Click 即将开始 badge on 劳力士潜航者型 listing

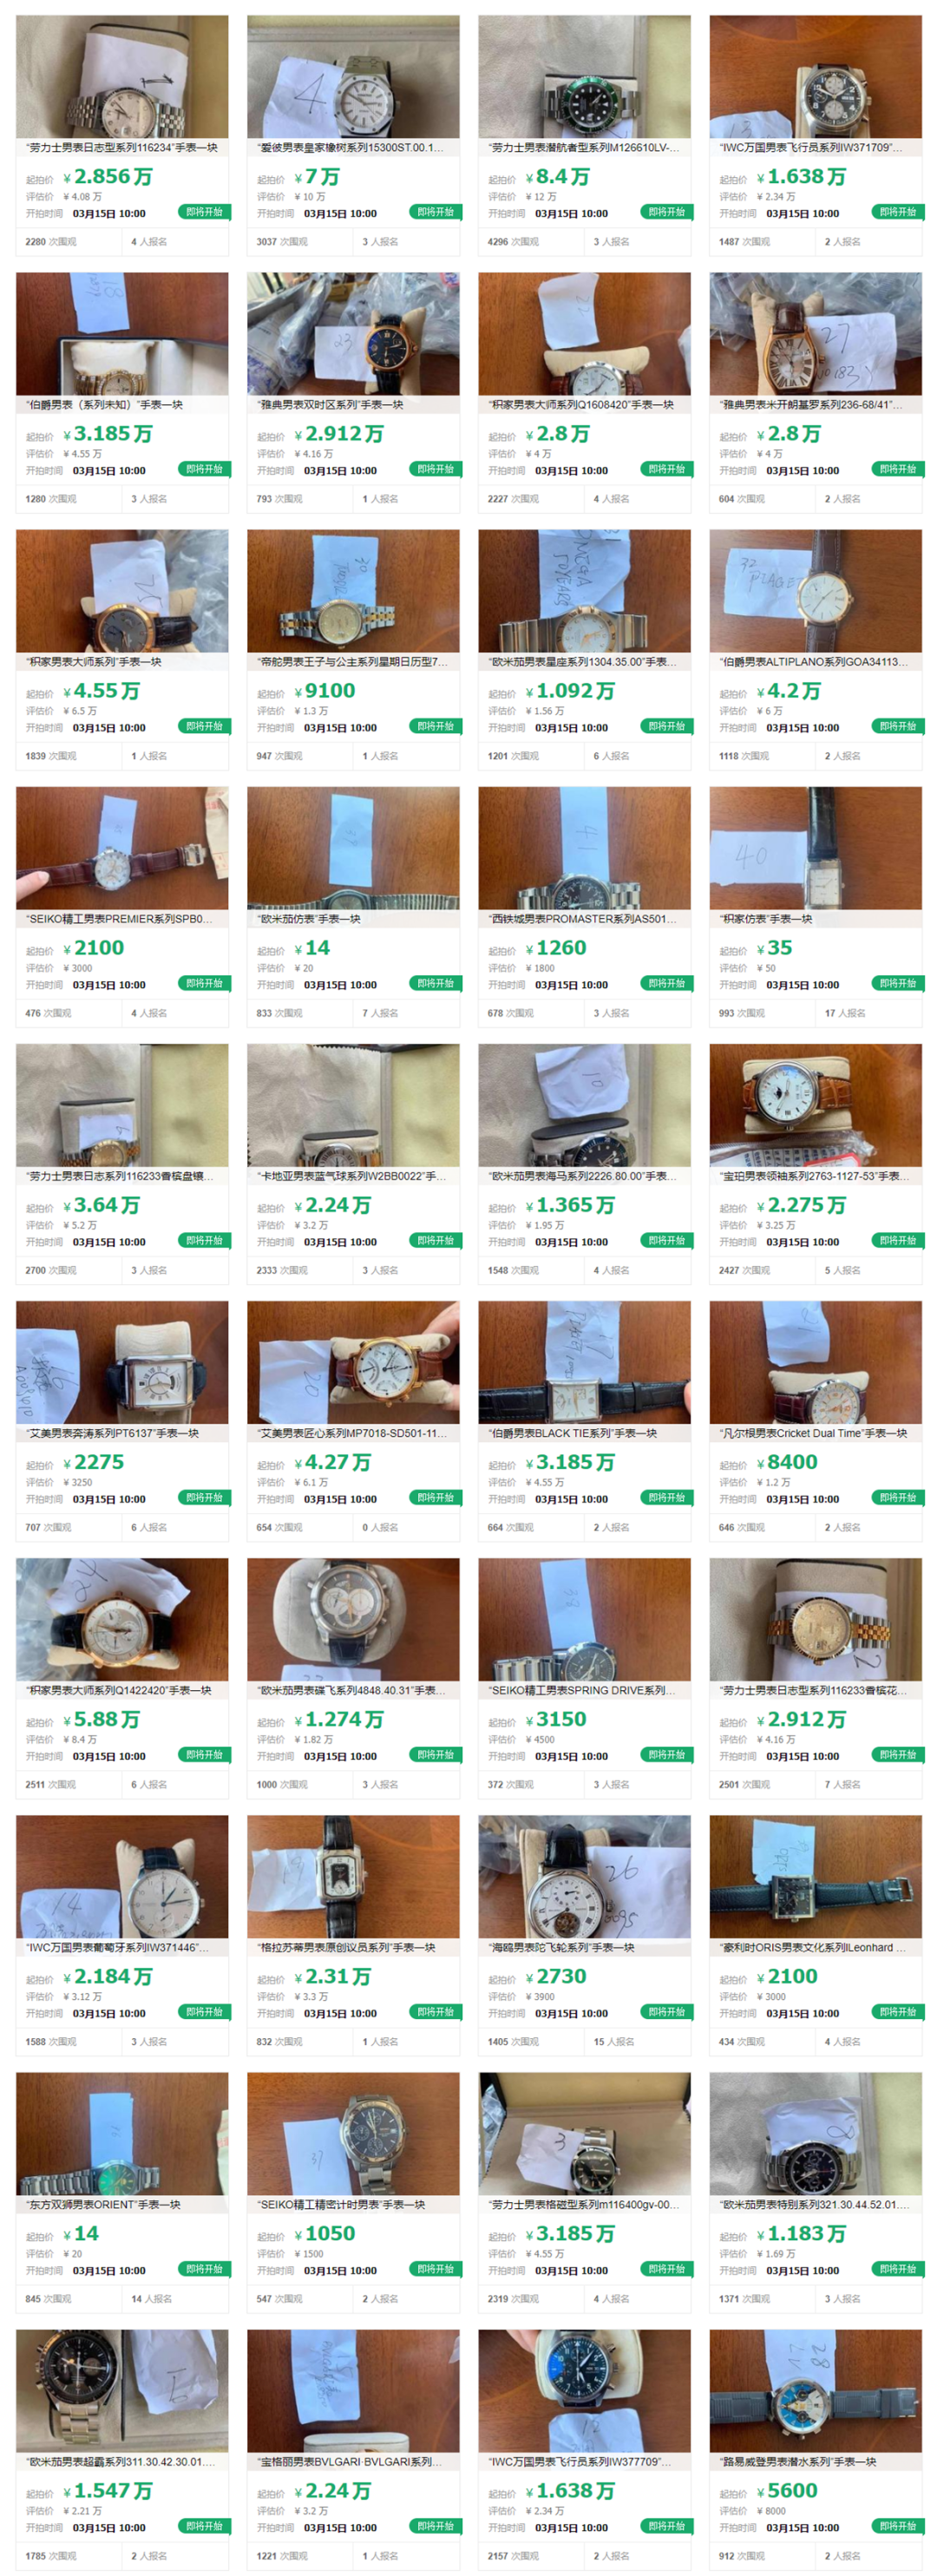[666, 212]
